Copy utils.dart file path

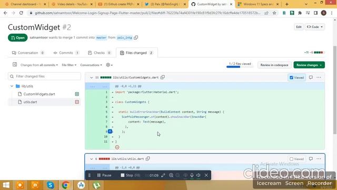coord(148,158)
